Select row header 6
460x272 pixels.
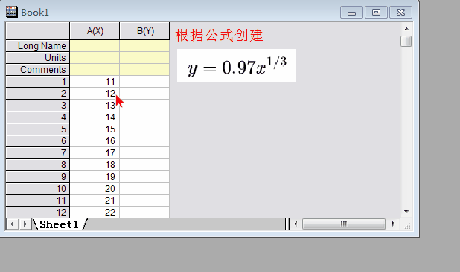coord(37,141)
